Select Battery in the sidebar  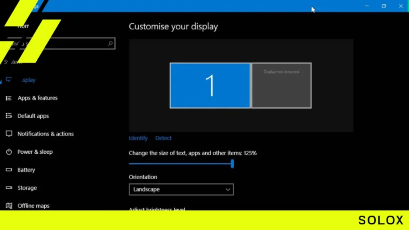coord(26,170)
